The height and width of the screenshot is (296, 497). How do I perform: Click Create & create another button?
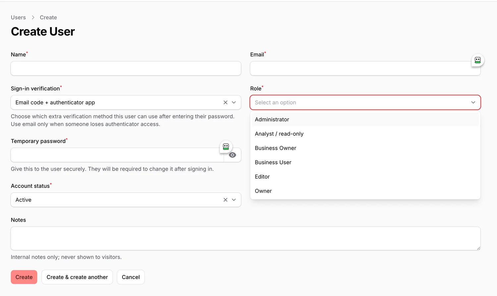coord(77,277)
